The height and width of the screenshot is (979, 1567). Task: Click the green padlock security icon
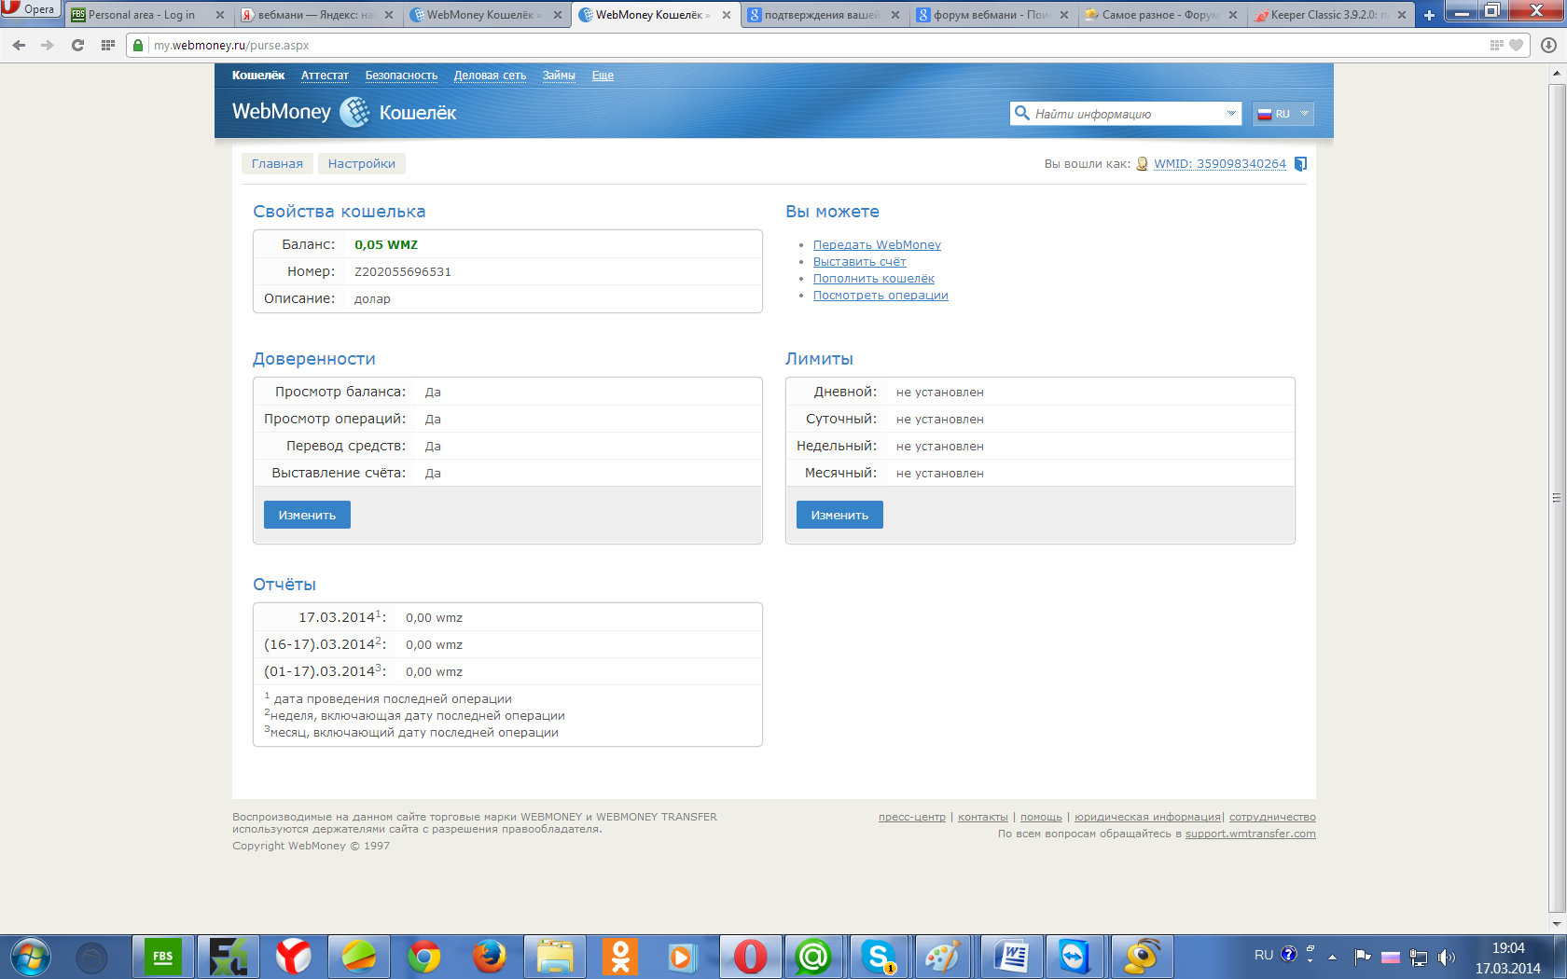(x=138, y=45)
